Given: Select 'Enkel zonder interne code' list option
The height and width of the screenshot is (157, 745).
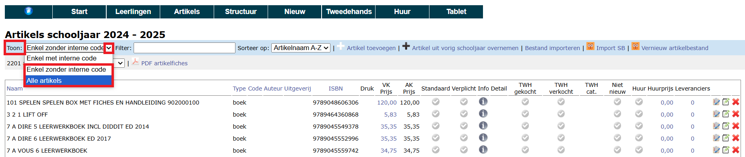Looking at the screenshot, I should pos(69,69).
